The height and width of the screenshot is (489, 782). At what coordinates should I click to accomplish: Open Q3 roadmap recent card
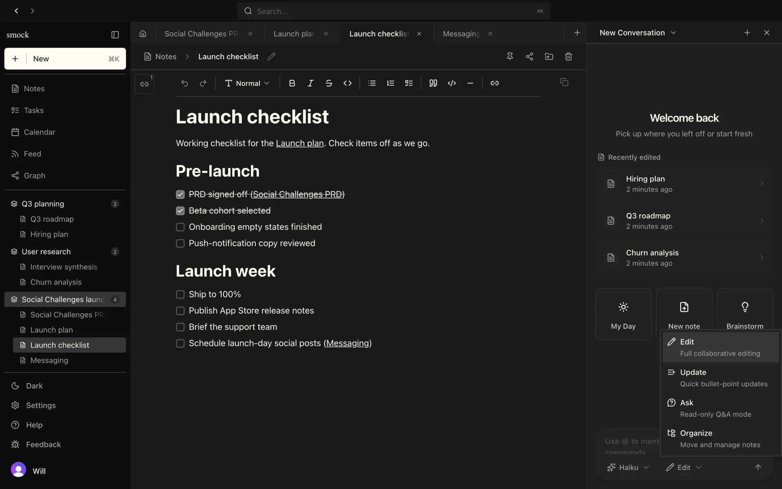[684, 220]
